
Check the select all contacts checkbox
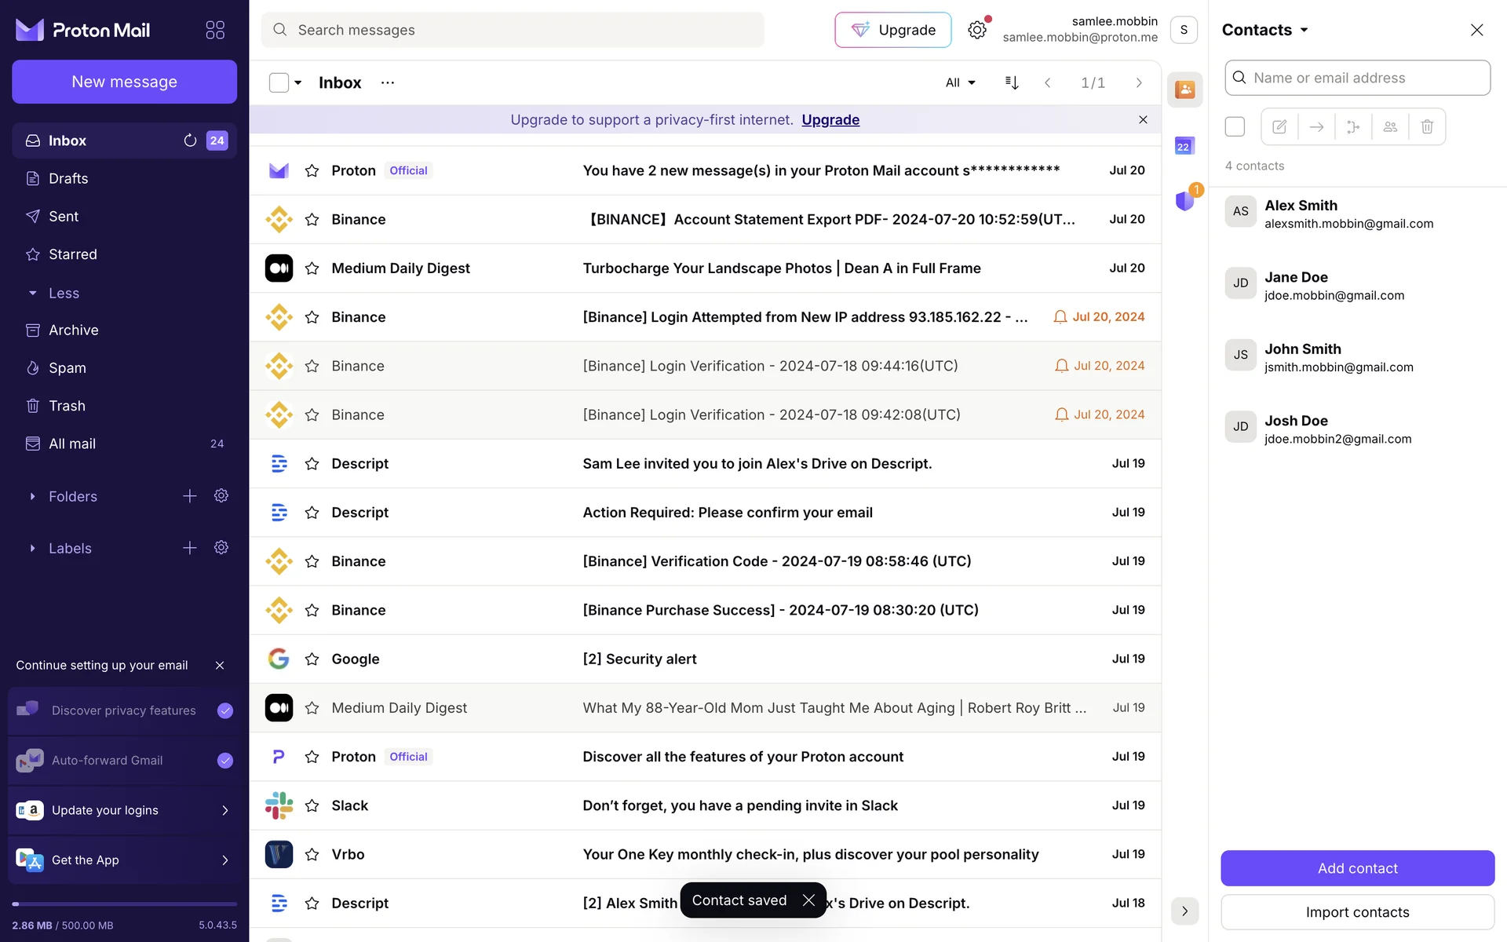1235,126
